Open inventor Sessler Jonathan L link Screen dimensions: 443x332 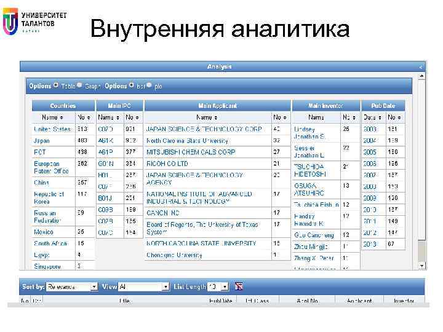point(309,152)
